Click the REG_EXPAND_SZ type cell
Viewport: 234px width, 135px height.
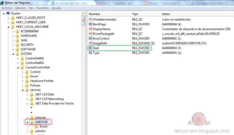tap(143, 43)
